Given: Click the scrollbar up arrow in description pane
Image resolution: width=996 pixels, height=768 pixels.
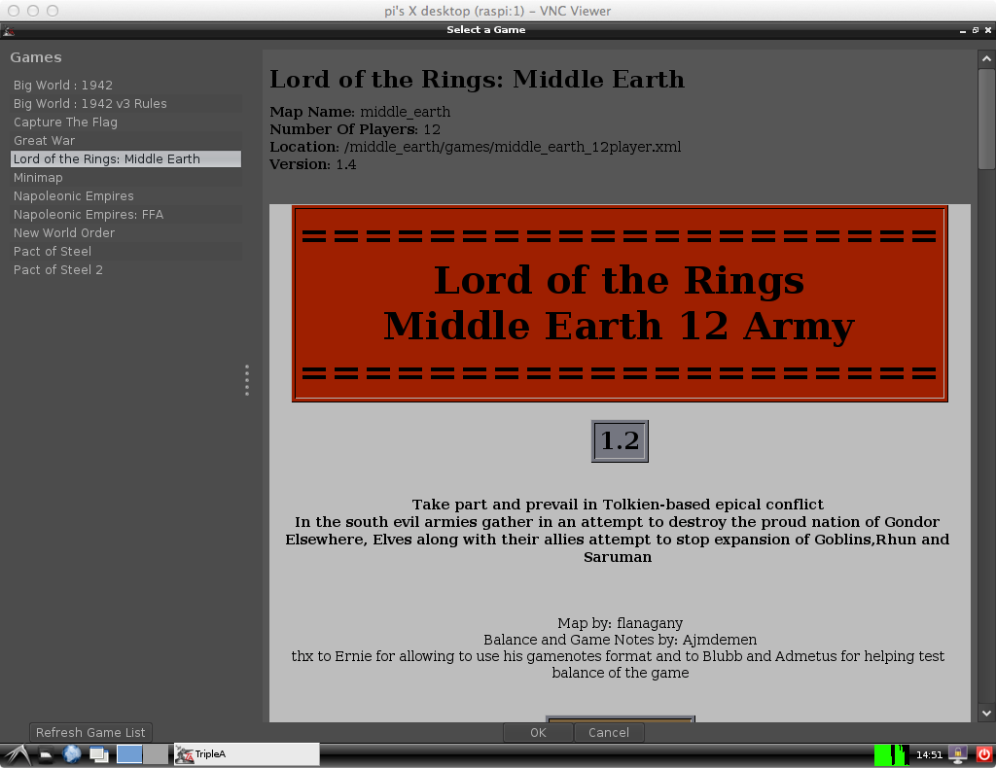Looking at the screenshot, I should click(986, 58).
